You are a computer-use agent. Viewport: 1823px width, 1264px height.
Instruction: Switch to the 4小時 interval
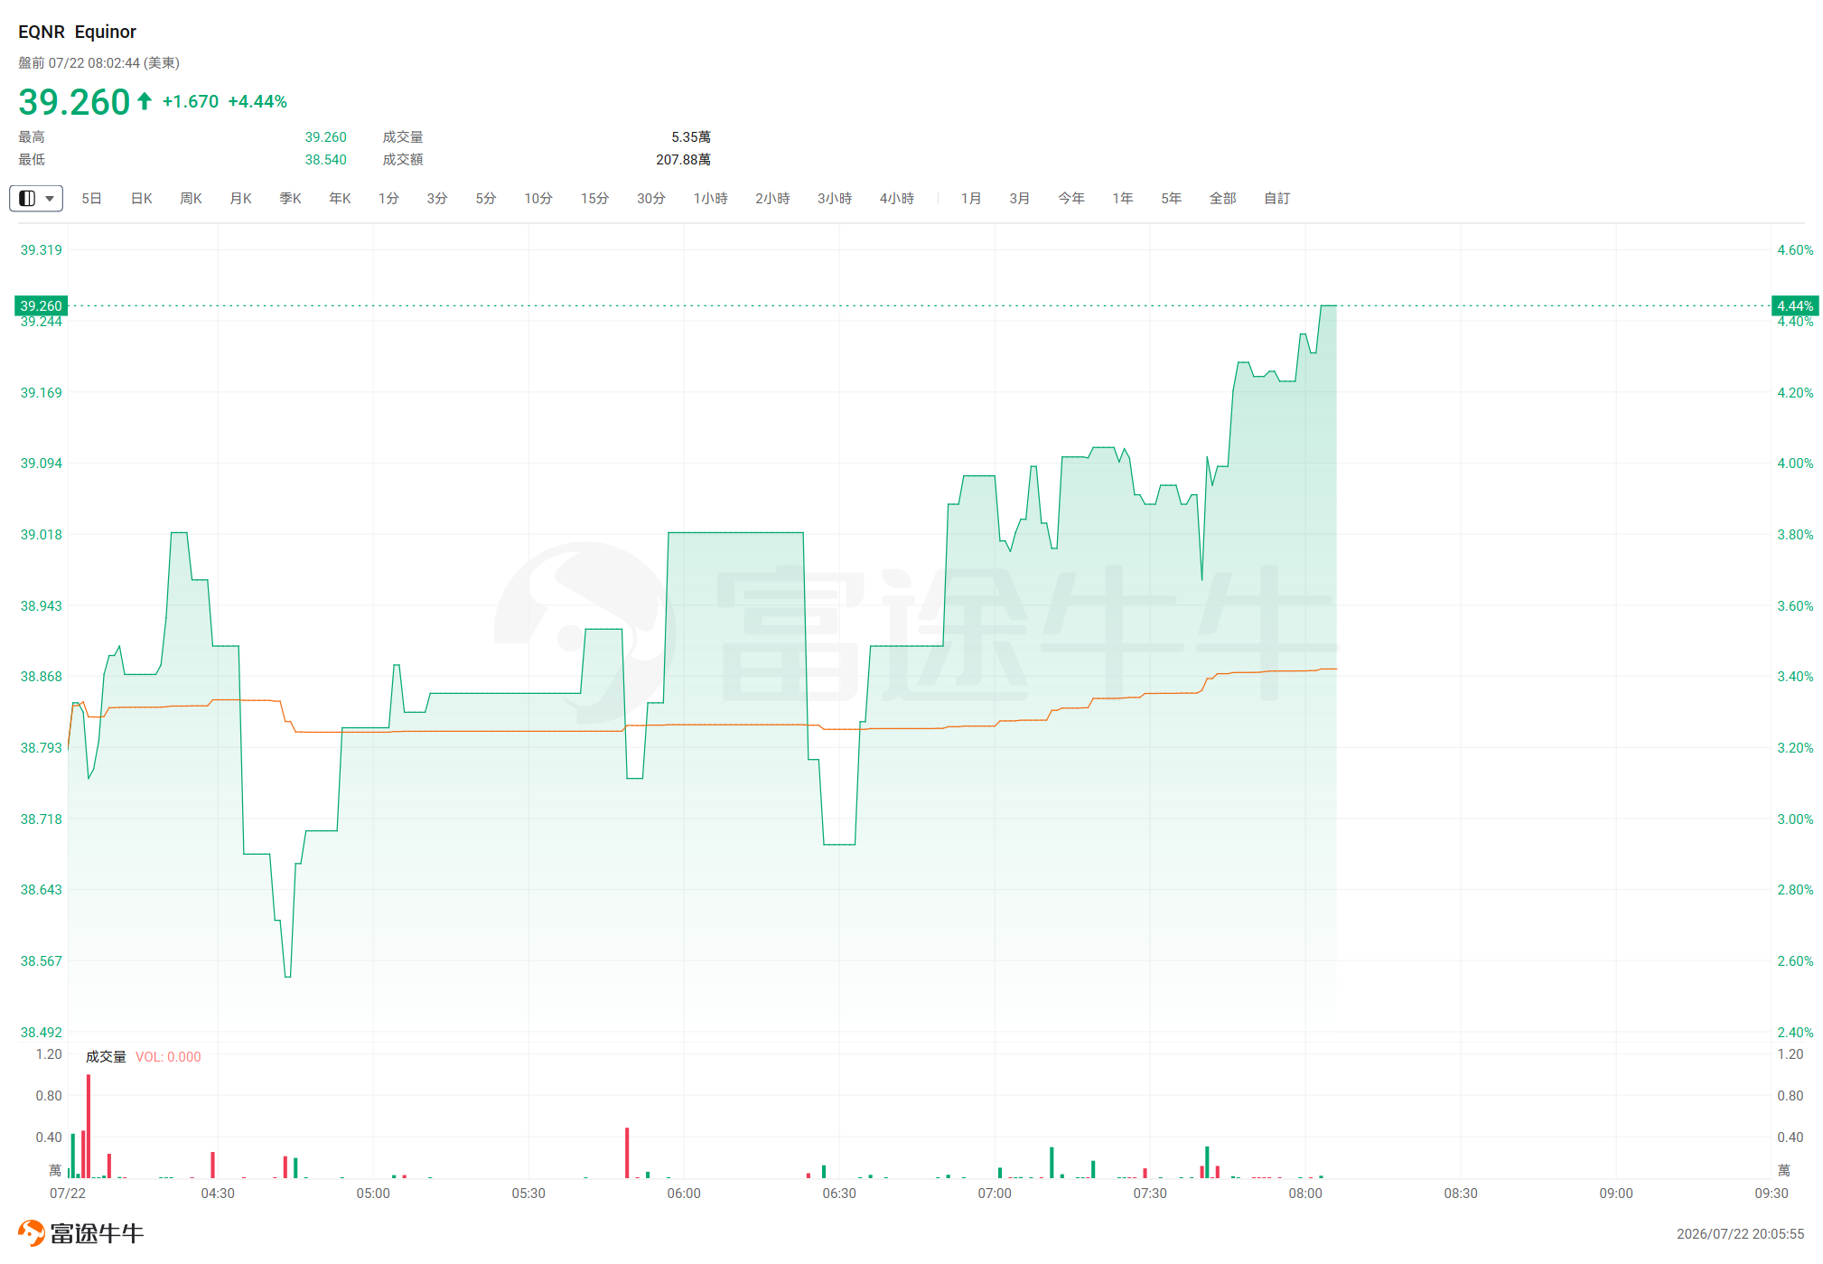[897, 198]
